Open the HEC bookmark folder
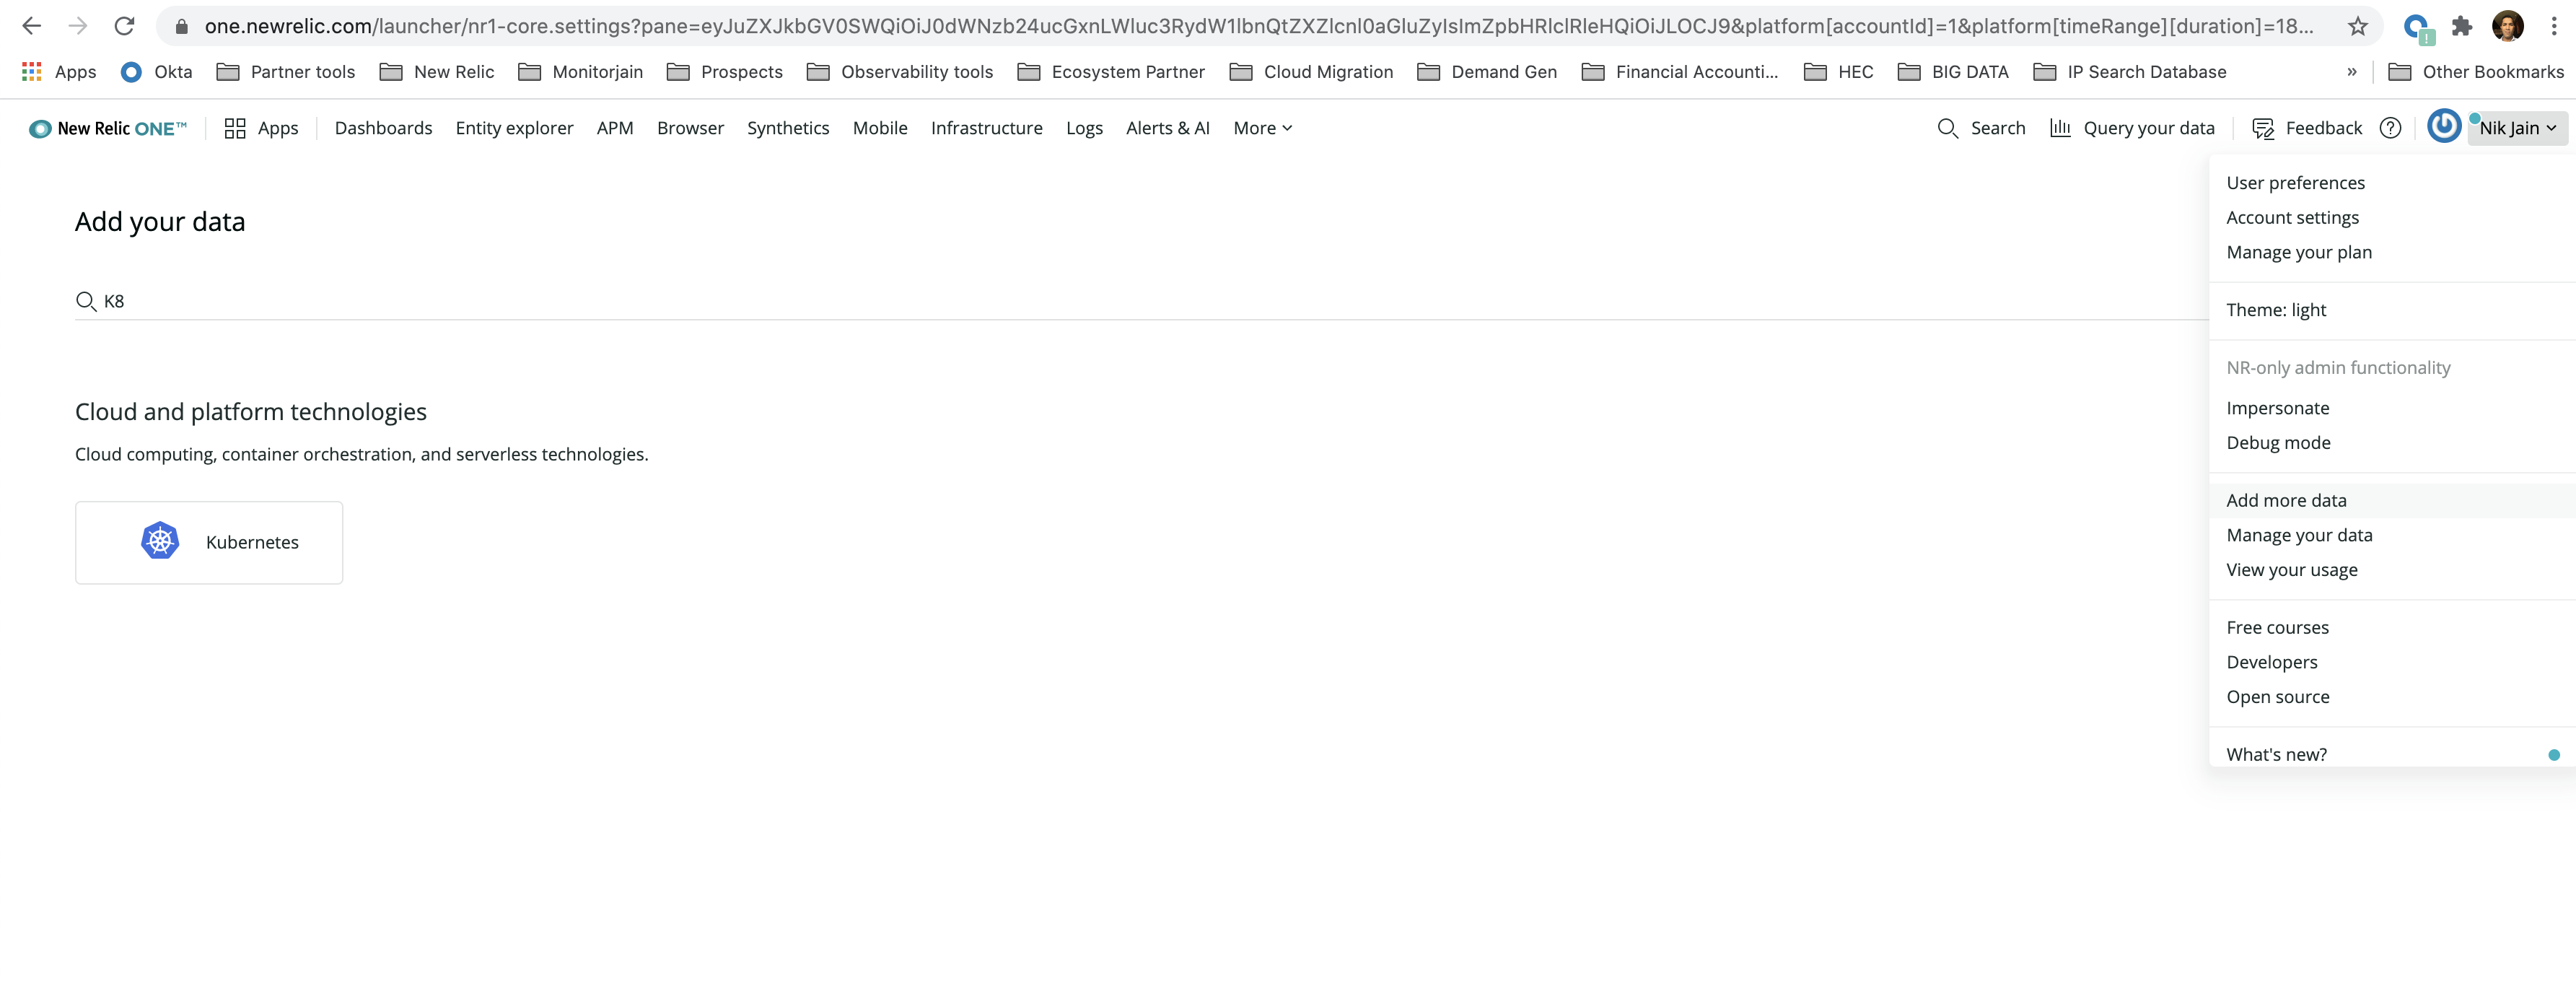2576x986 pixels. pos(1838,72)
